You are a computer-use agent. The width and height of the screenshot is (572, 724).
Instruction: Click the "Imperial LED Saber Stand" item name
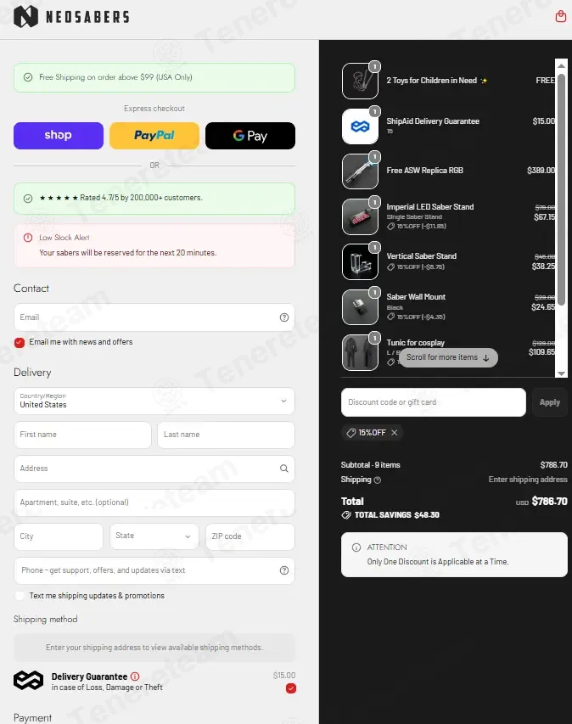tap(429, 207)
